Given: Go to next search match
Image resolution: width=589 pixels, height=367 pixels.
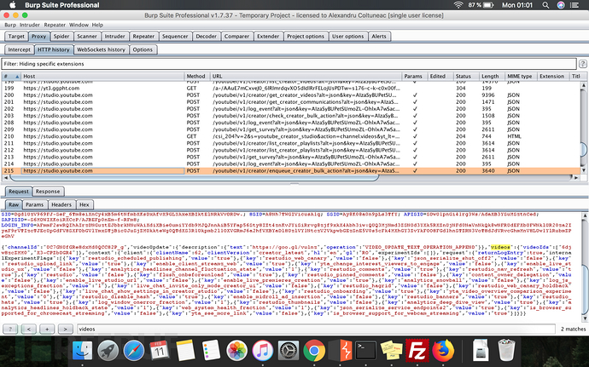Looking at the screenshot, I should point(66,330).
